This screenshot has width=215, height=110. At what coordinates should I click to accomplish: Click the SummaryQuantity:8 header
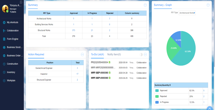tap(181, 85)
